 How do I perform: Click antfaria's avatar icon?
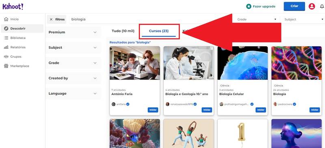tap(114, 104)
